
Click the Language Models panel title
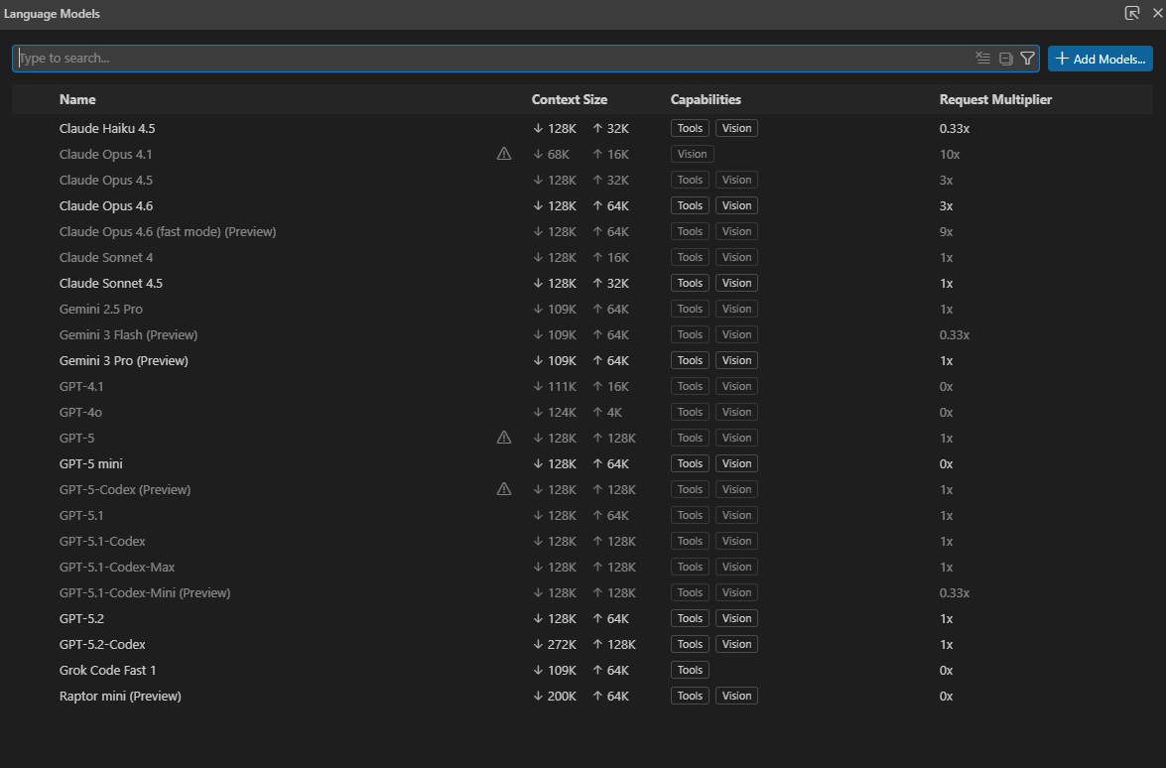point(52,13)
